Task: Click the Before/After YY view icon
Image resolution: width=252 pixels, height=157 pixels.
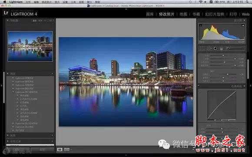Action: tap(66, 150)
